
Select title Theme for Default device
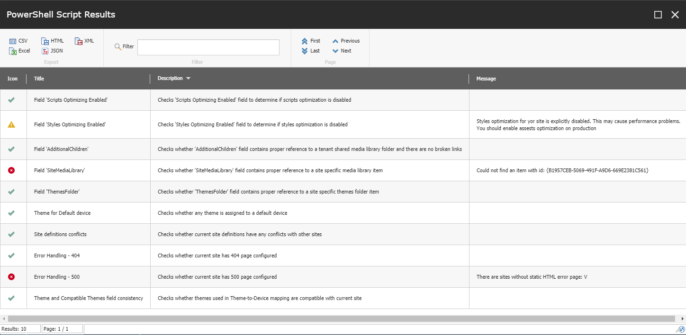(62, 213)
